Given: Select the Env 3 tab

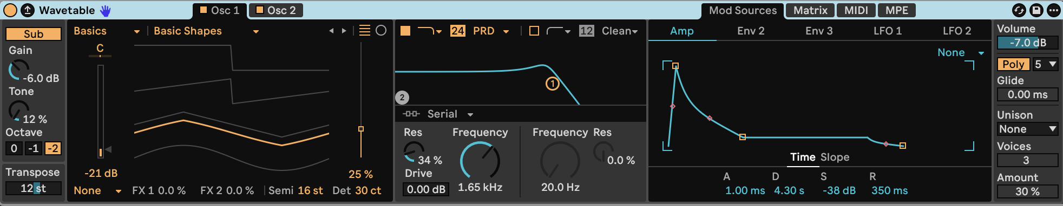Looking at the screenshot, I should pos(819,31).
